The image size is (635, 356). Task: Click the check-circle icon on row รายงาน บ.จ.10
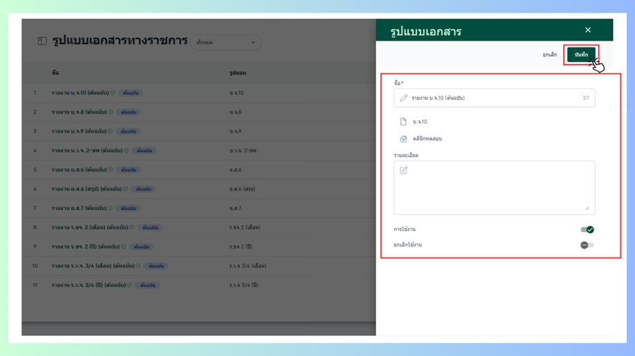[113, 93]
